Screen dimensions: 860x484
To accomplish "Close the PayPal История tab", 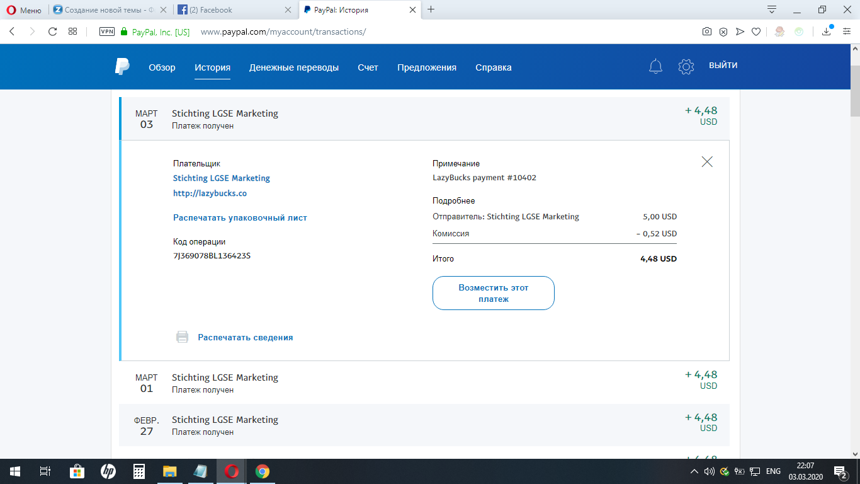I will 413,10.
